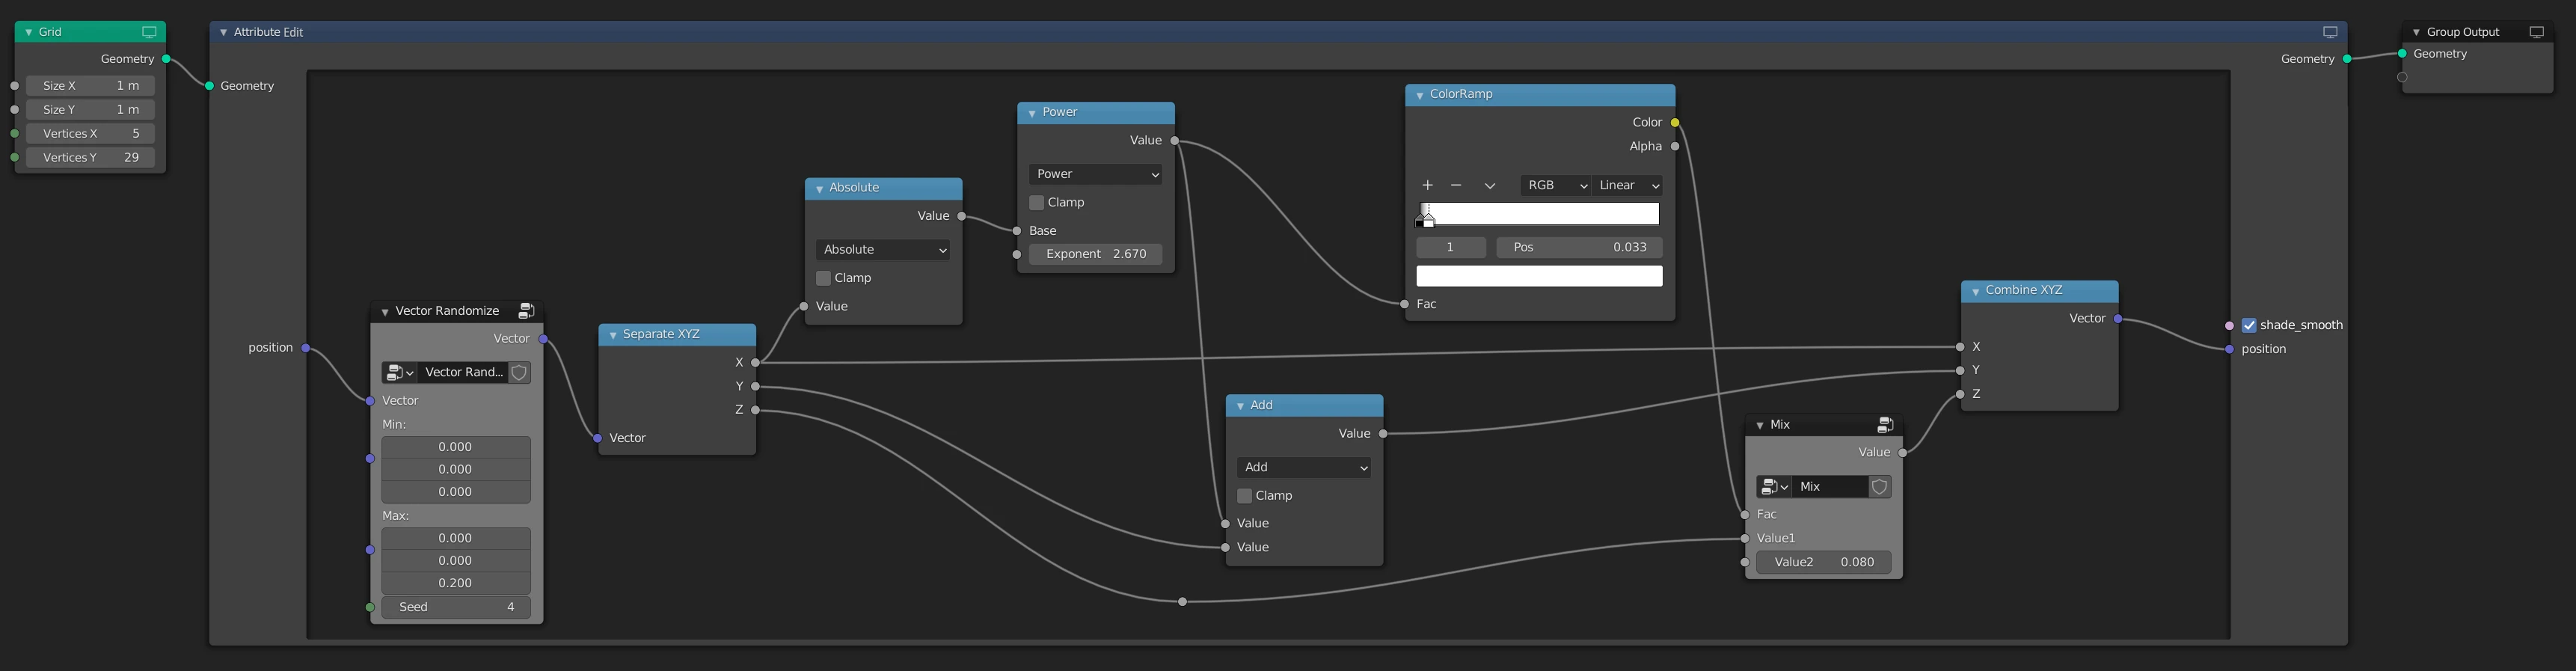The width and height of the screenshot is (2576, 671).
Task: Collapse the Separate XYZ node
Action: 613,335
